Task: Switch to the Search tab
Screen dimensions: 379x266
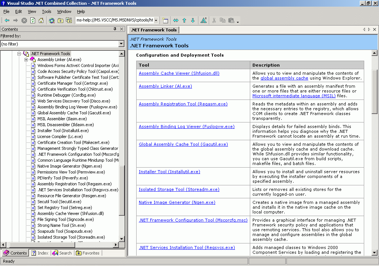Action: pyautogui.click(x=62, y=253)
